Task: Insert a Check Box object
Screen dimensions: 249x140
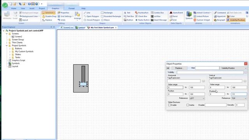Action: (x=141, y=16)
